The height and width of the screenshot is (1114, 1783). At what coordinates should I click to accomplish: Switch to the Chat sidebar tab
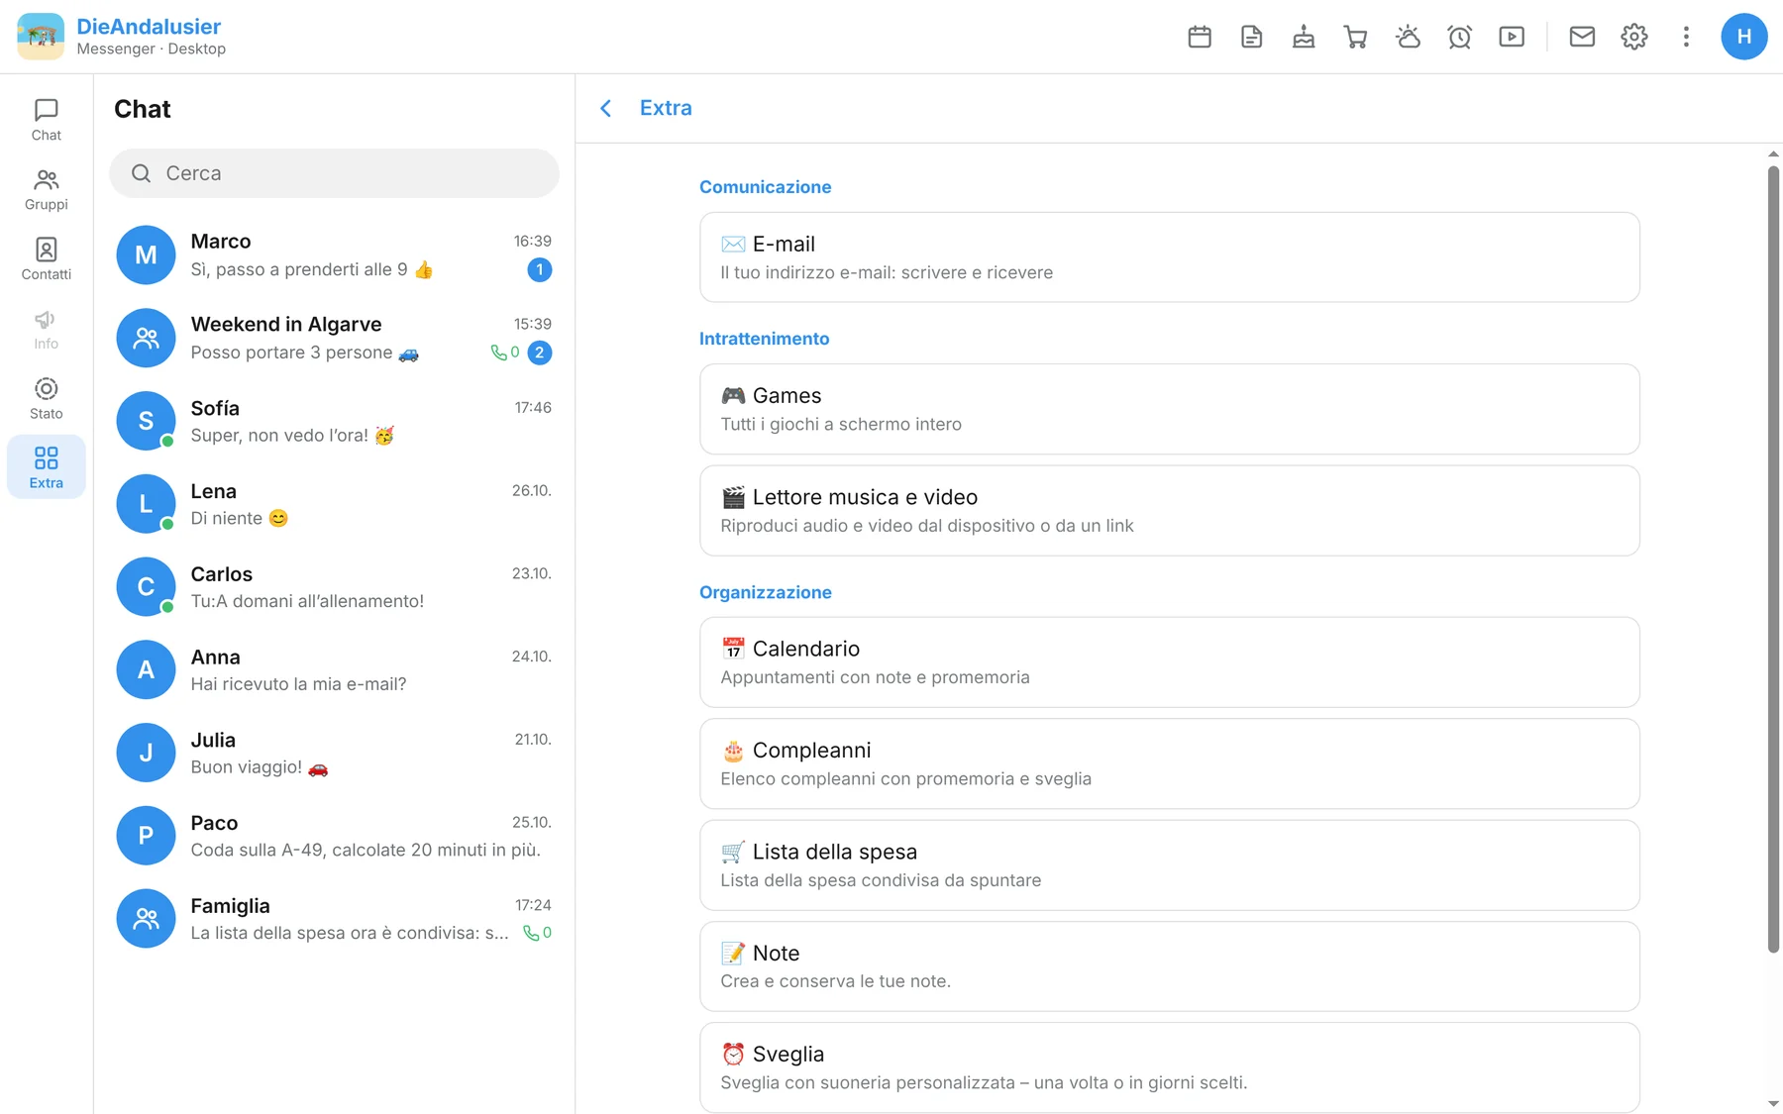pyautogui.click(x=47, y=120)
